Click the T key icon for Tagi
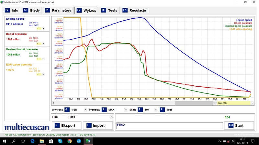 (x=162, y=110)
